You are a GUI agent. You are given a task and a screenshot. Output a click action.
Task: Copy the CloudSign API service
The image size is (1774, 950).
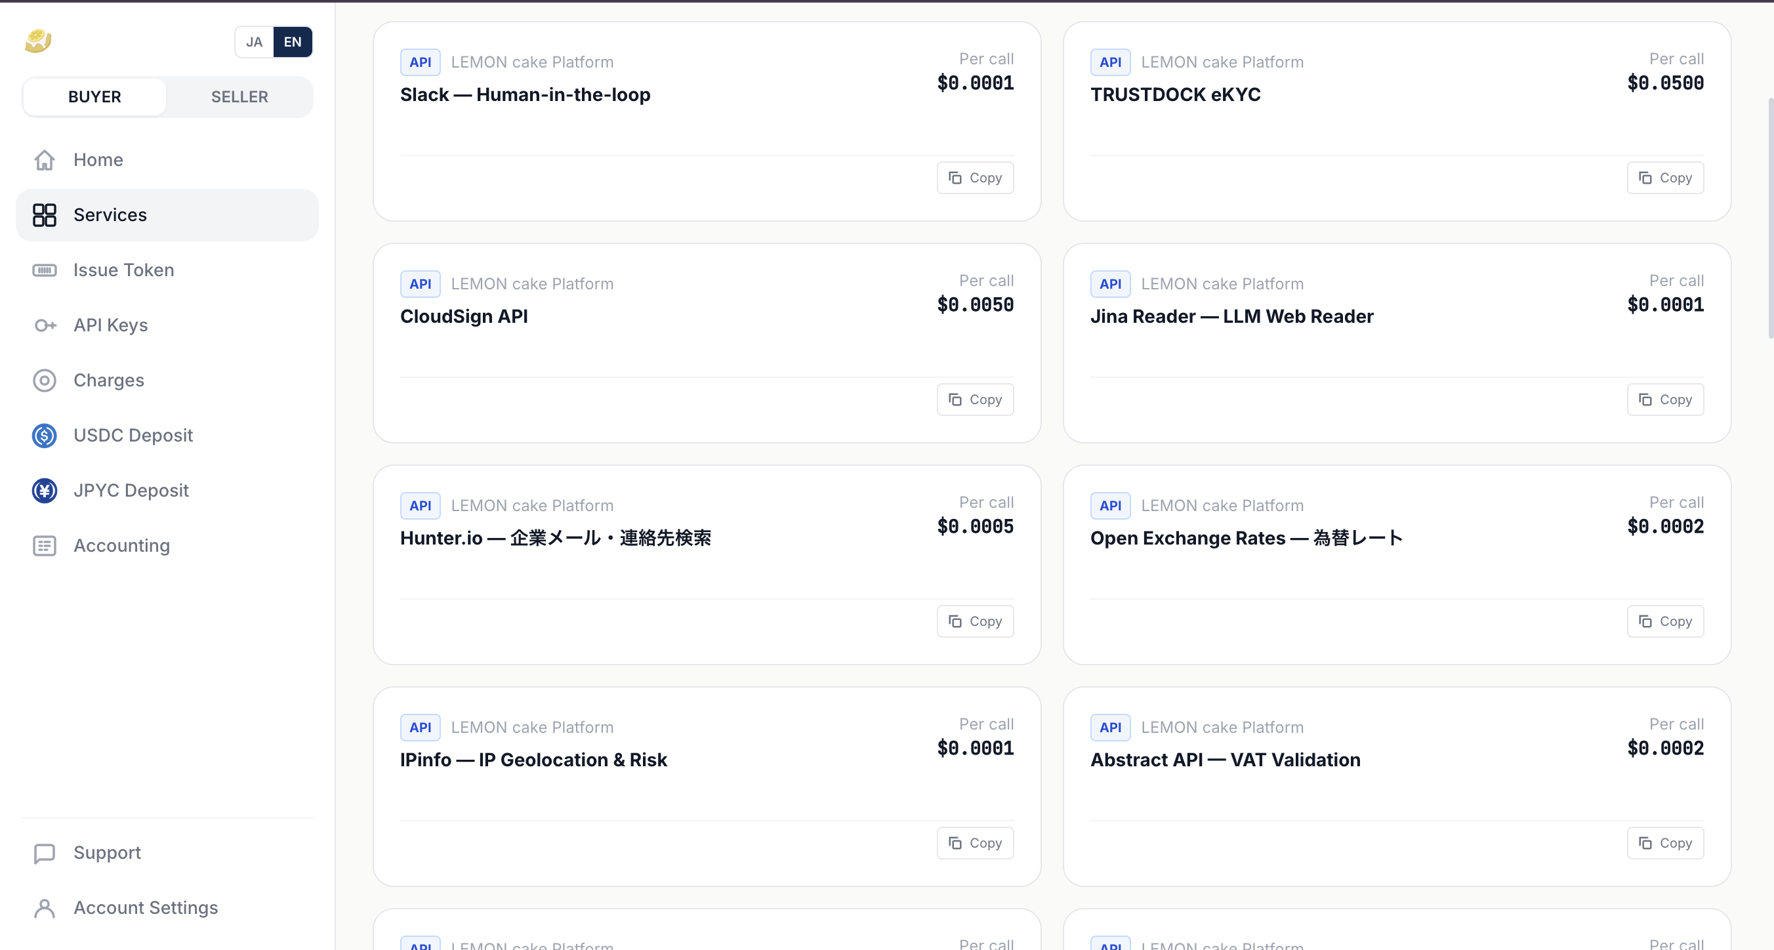click(x=975, y=400)
